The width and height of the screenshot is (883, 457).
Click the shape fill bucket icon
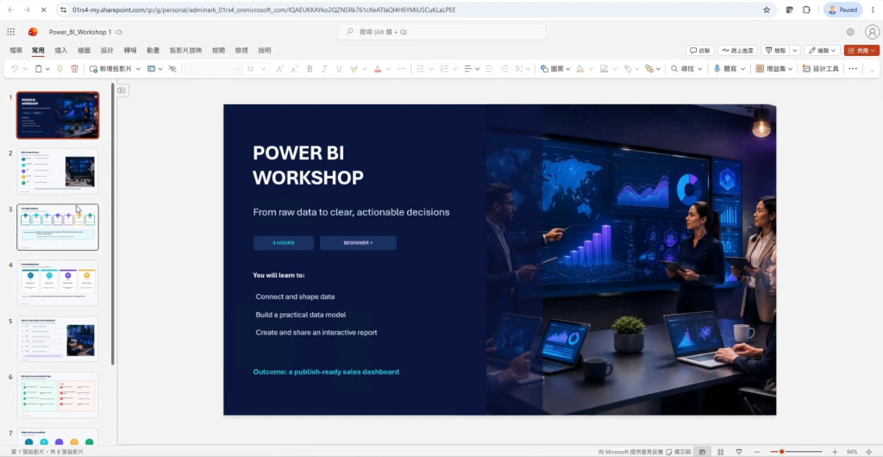pos(580,69)
